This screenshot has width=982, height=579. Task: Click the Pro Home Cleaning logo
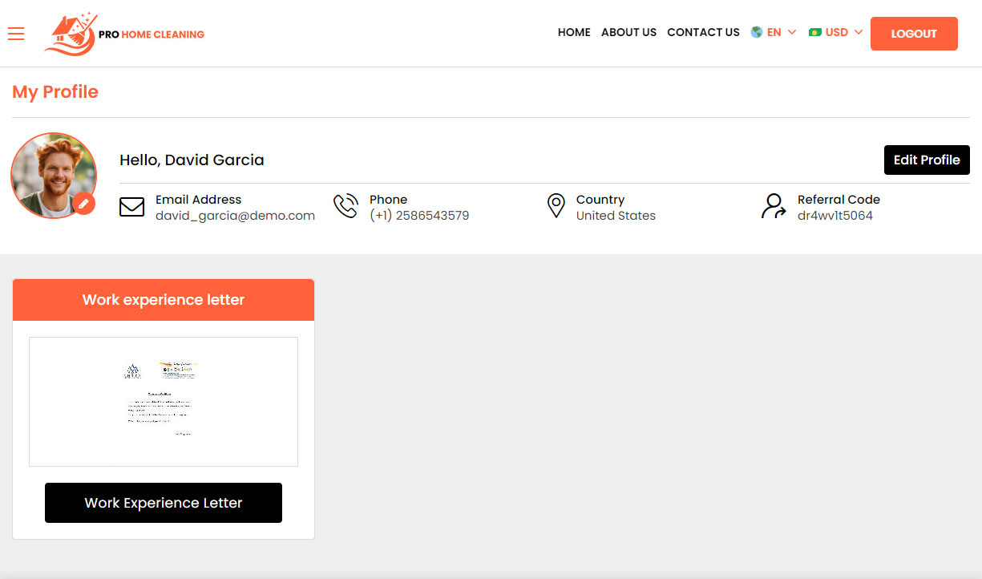tap(125, 34)
